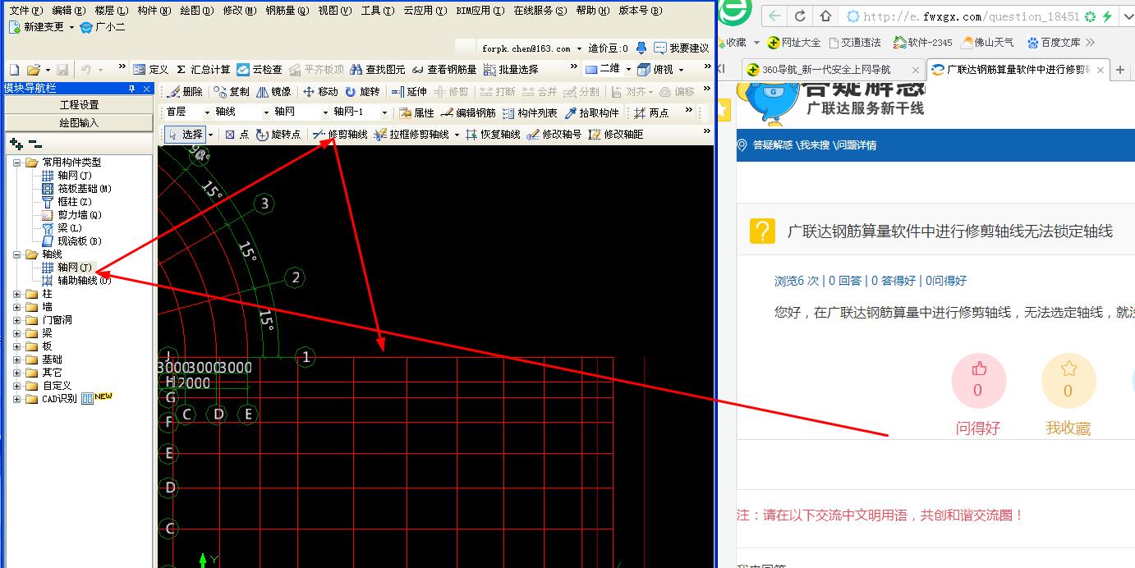
Task: Click the open folder icon in toolbar
Action: click(34, 70)
